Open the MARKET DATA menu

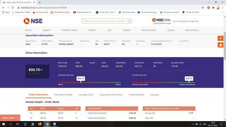(69, 30)
